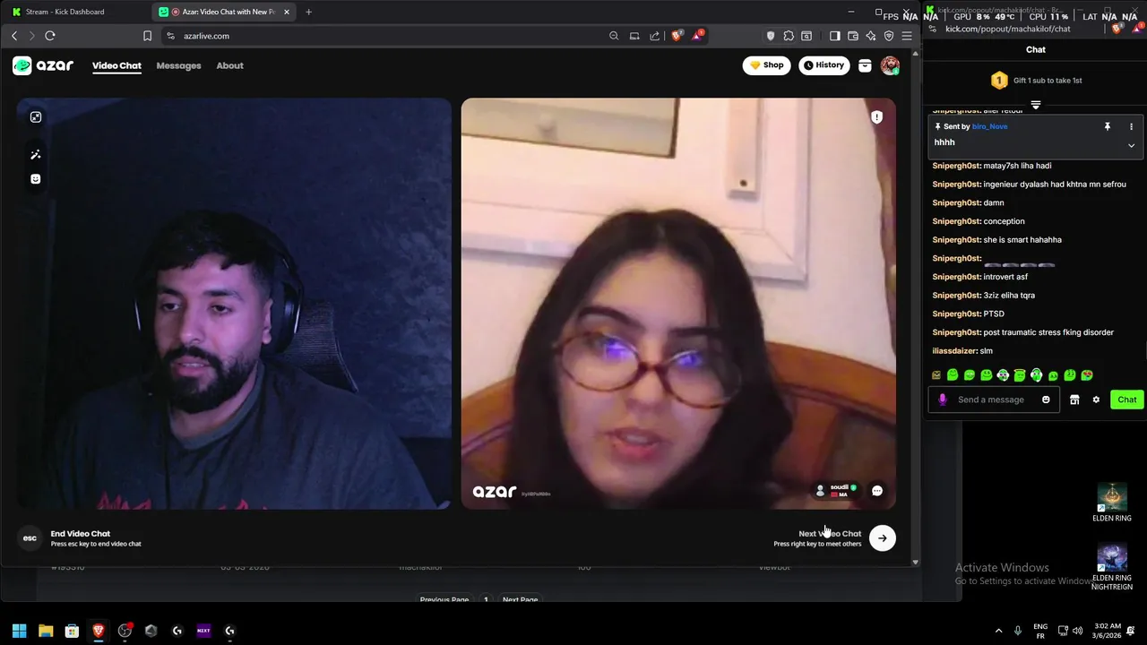This screenshot has height=645, width=1147.
Task: Report the partner via shield icon
Action: click(876, 117)
